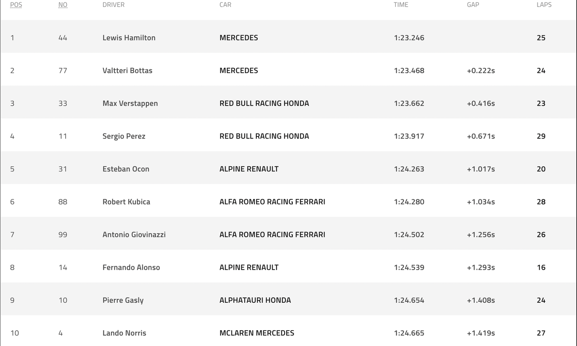577x346 pixels.
Task: Open Fernando Alonso driver entry
Action: (131, 268)
